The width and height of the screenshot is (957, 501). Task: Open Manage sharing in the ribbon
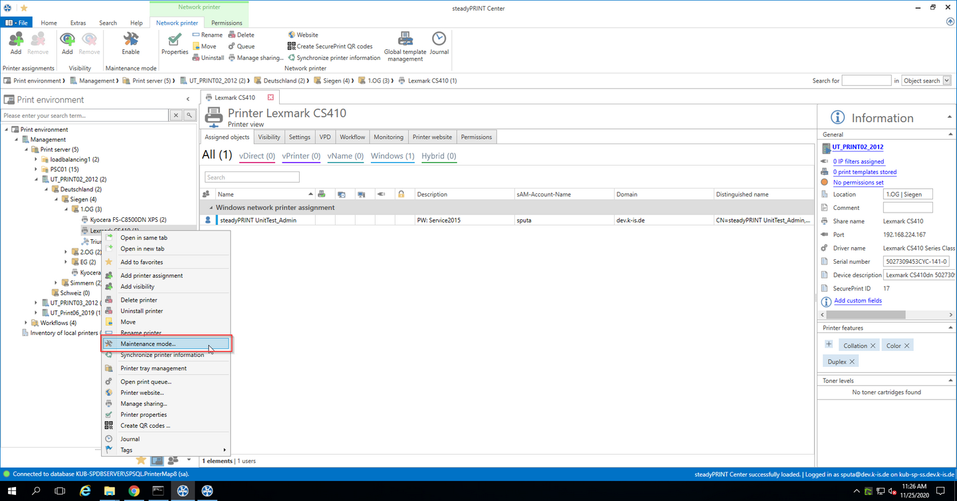click(255, 57)
